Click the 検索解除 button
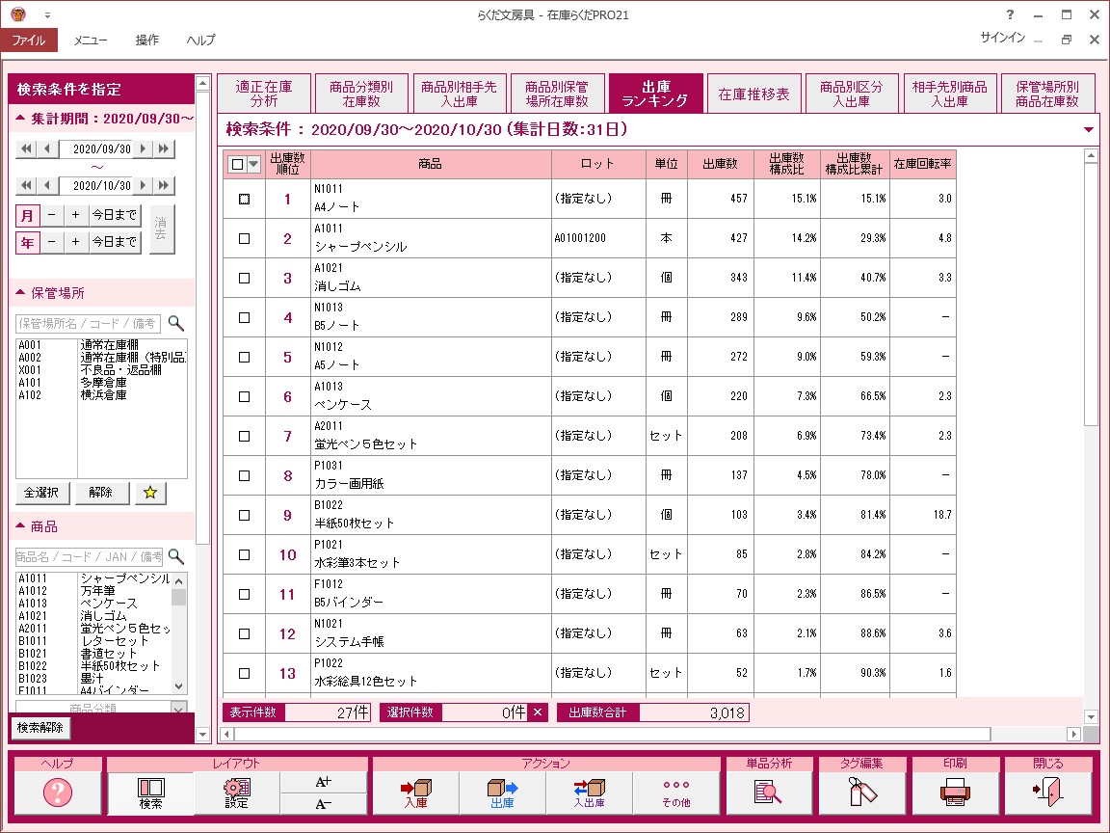1110x833 pixels. click(x=40, y=728)
